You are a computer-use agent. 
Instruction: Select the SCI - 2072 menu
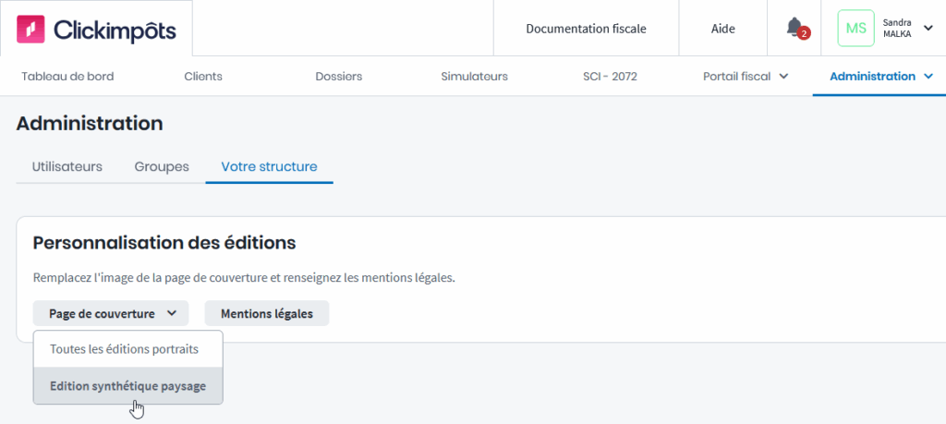[610, 77]
